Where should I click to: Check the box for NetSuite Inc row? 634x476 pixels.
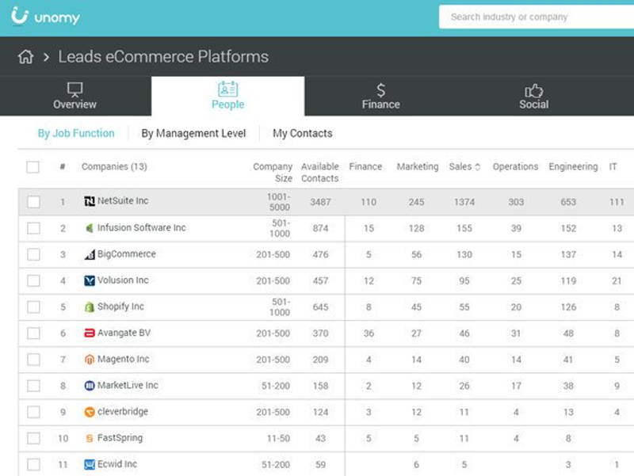33,202
